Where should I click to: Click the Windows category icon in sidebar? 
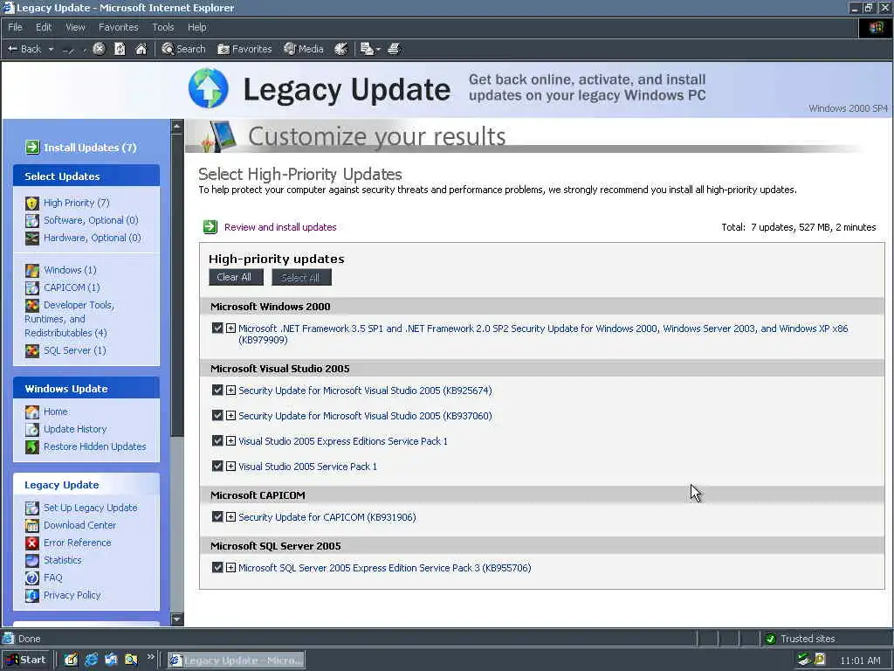pyautogui.click(x=32, y=270)
